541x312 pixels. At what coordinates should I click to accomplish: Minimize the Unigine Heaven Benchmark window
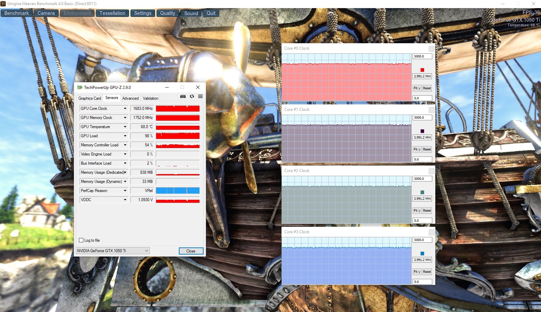click(x=503, y=4)
